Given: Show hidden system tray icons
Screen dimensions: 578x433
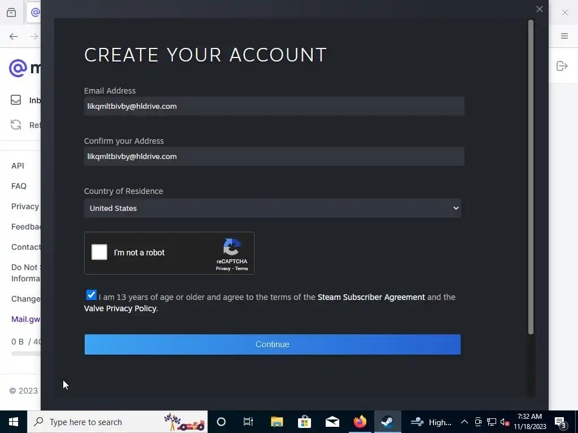Looking at the screenshot, I should 465,422.
